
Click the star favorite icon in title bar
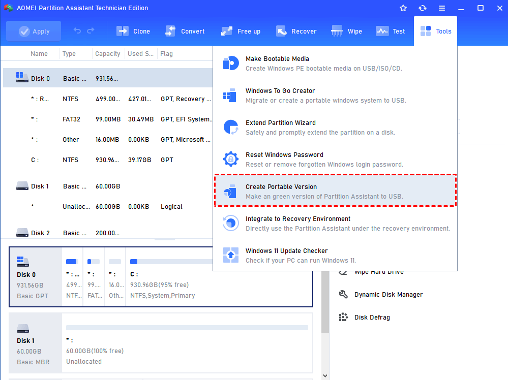click(x=403, y=8)
